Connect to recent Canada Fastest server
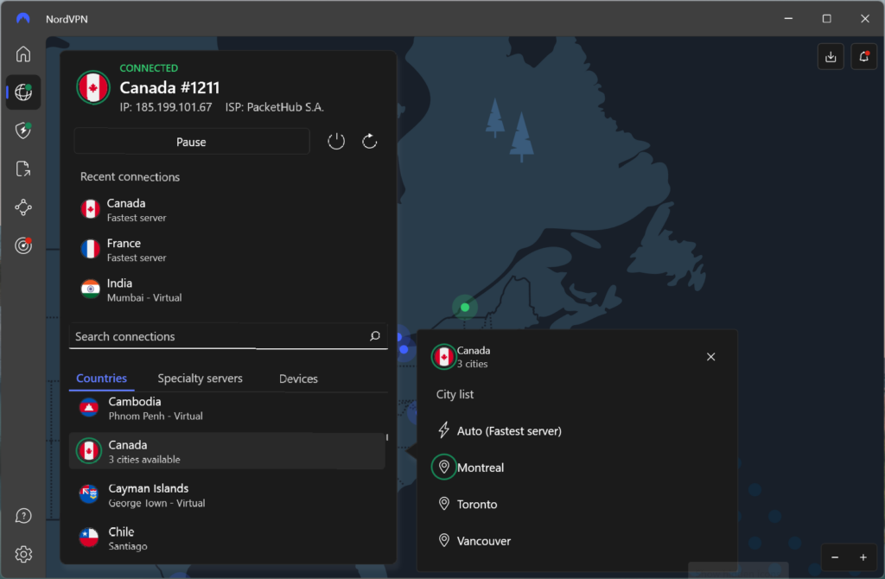The width and height of the screenshot is (885, 579). tap(228, 209)
